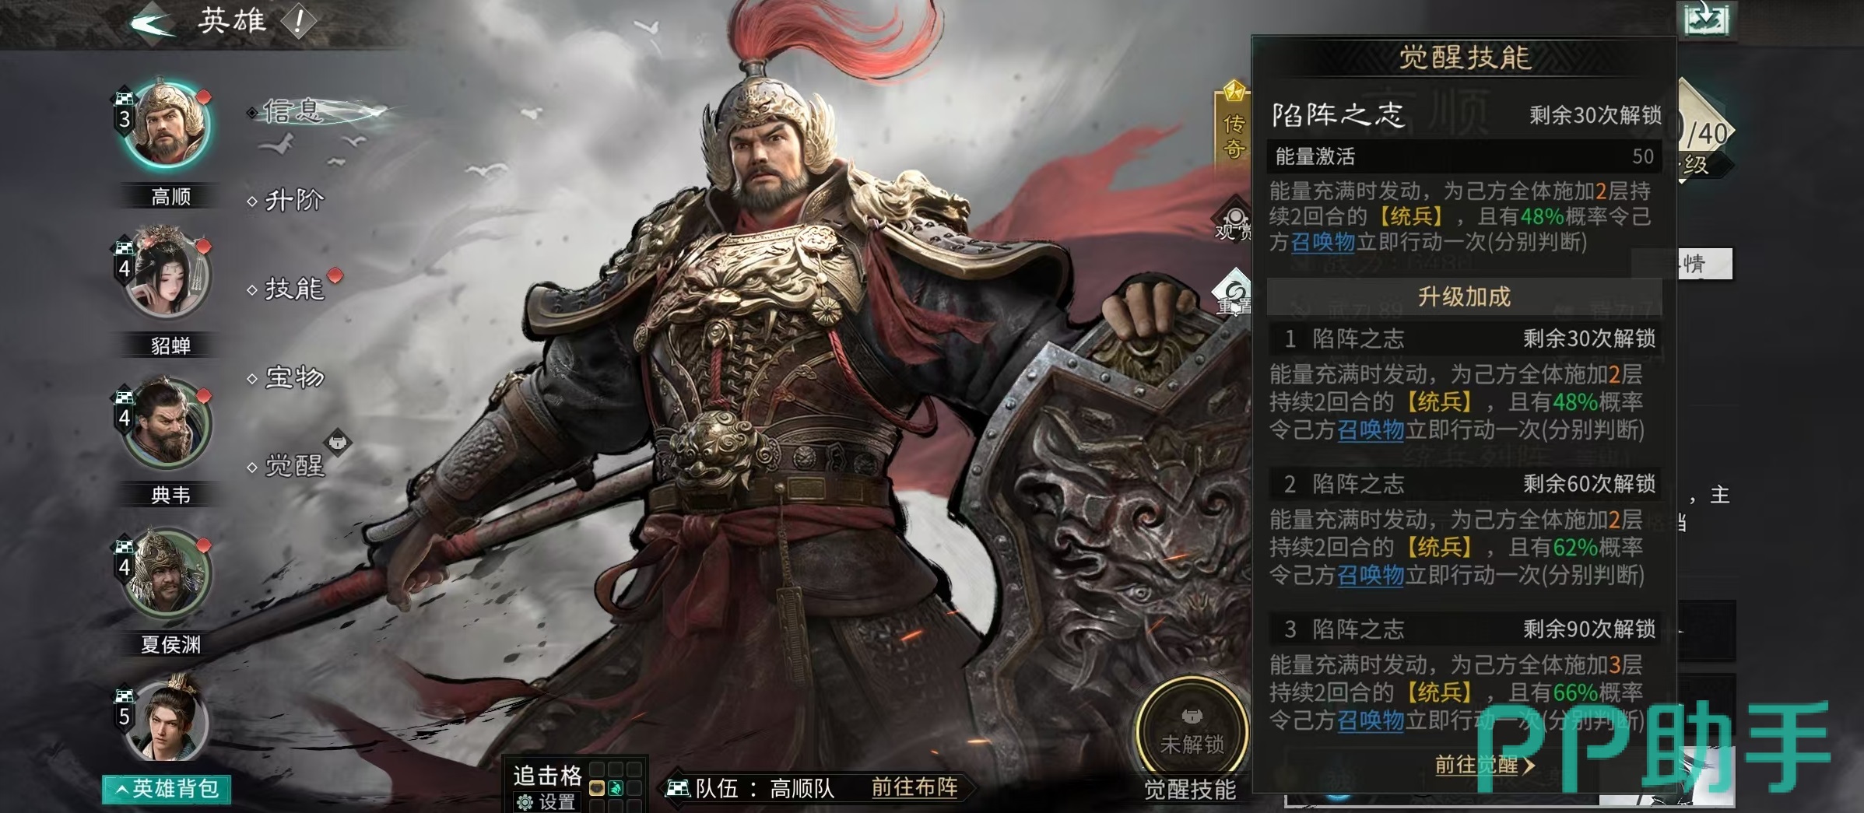Follow the 前往觉醒 link
Viewport: 1864px width, 813px height.
(x=1484, y=765)
